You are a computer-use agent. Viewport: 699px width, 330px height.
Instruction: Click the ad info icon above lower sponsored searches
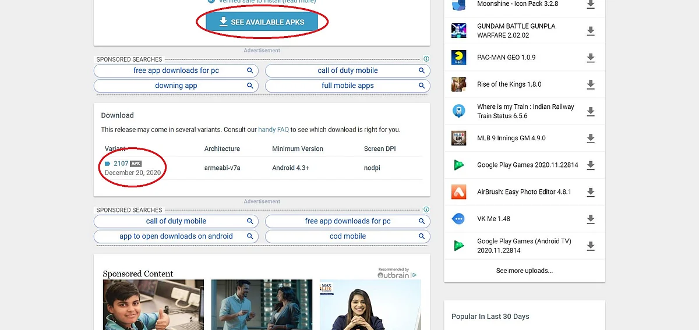click(426, 210)
